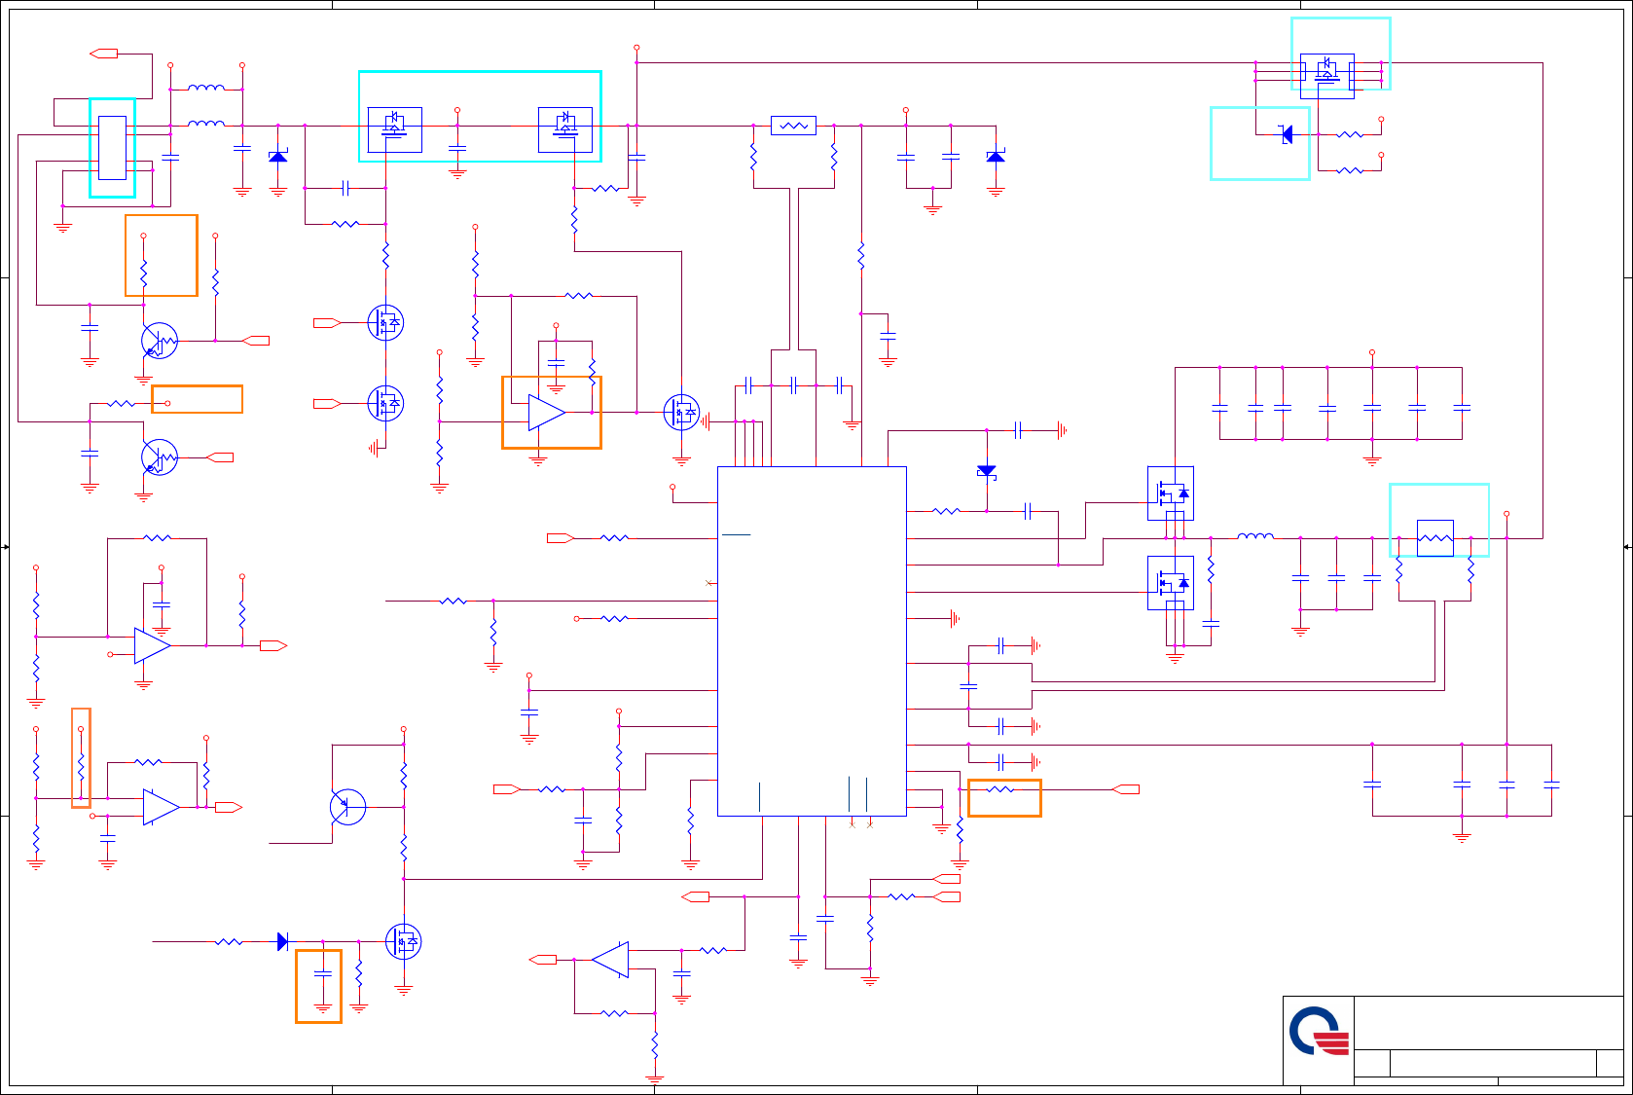
Task: Select the orange-boxed resistor right of the IC
Action: point(999,789)
